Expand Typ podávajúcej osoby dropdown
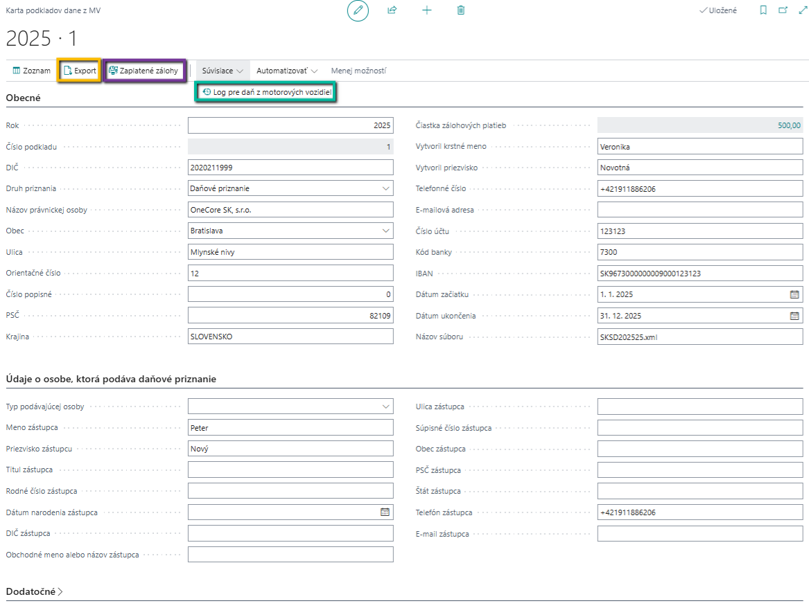The width and height of the screenshot is (809, 608). [385, 406]
